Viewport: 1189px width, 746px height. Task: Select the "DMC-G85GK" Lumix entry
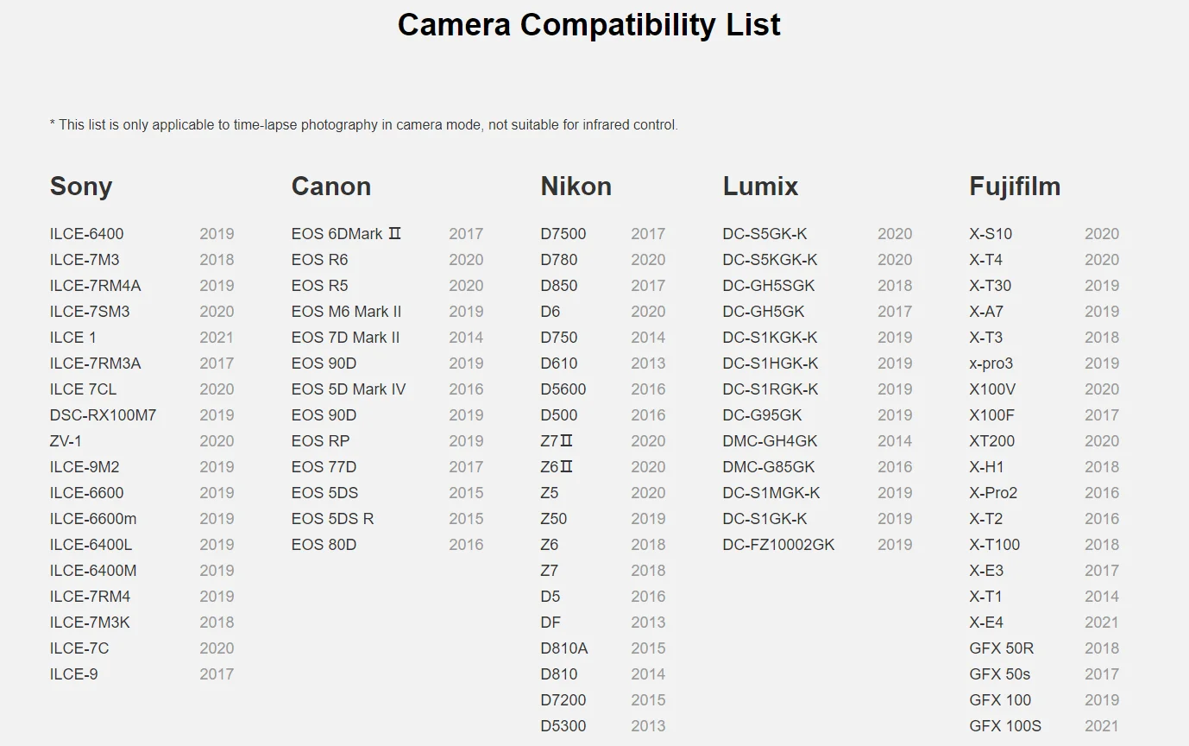tap(769, 467)
